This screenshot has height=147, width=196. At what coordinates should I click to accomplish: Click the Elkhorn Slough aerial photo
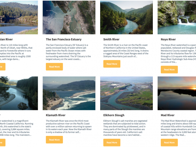pos(126,93)
